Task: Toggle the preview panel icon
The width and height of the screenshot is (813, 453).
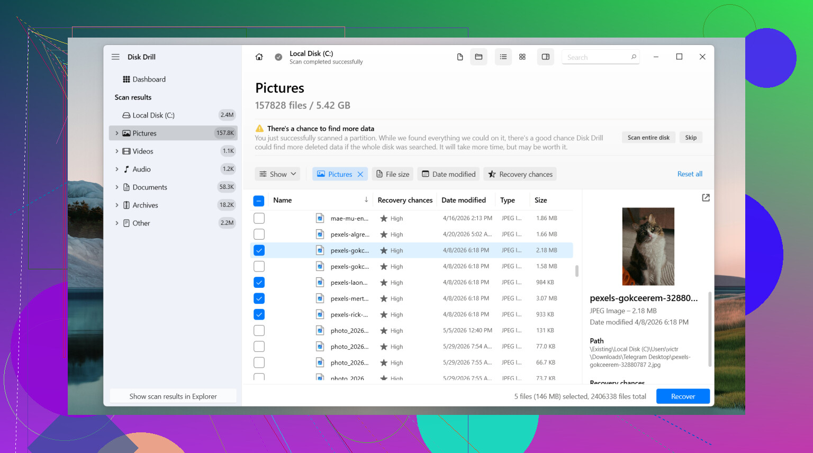Action: [546, 57]
